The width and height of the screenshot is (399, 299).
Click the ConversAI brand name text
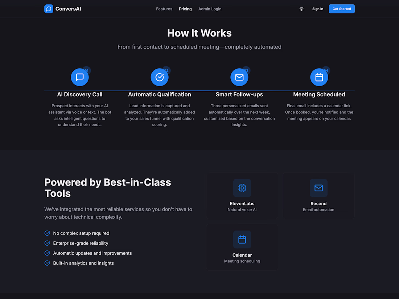pyautogui.click(x=68, y=9)
